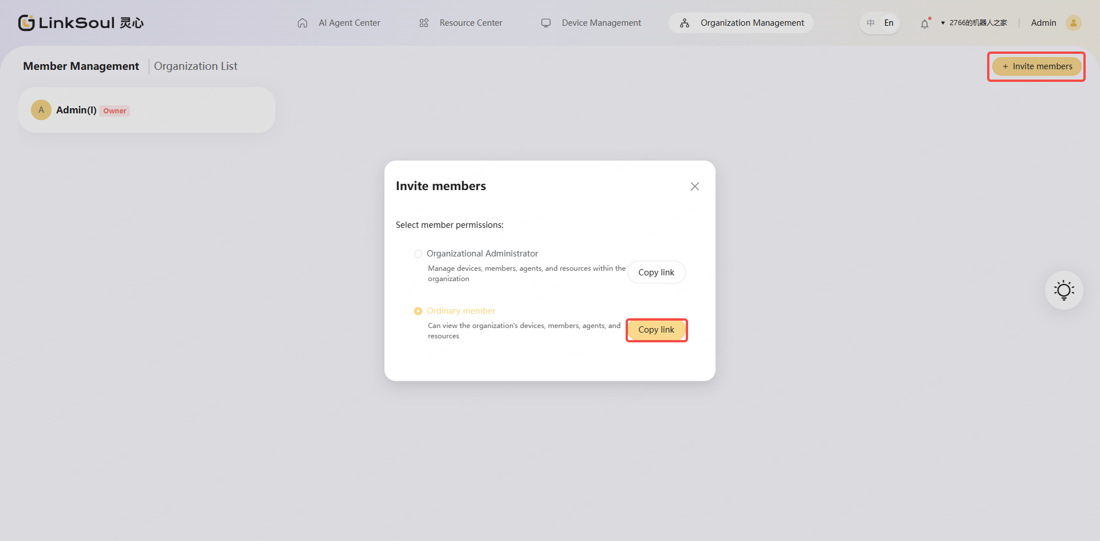Screen dimensions: 1100x541
Task: Click the Organization Management hierarchy icon
Action: click(685, 23)
